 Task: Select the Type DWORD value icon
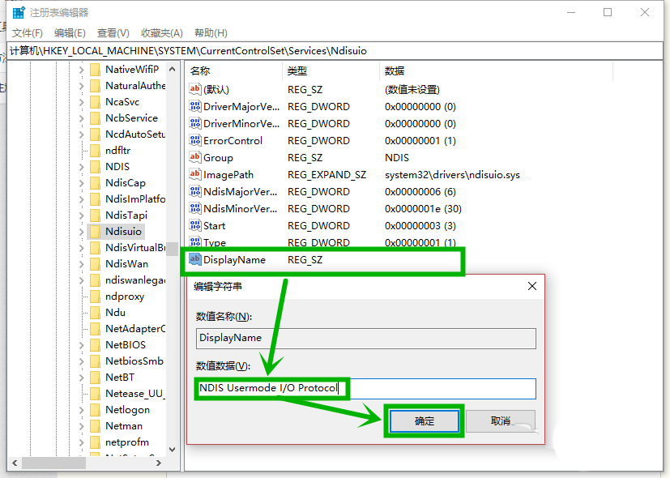[x=195, y=241]
